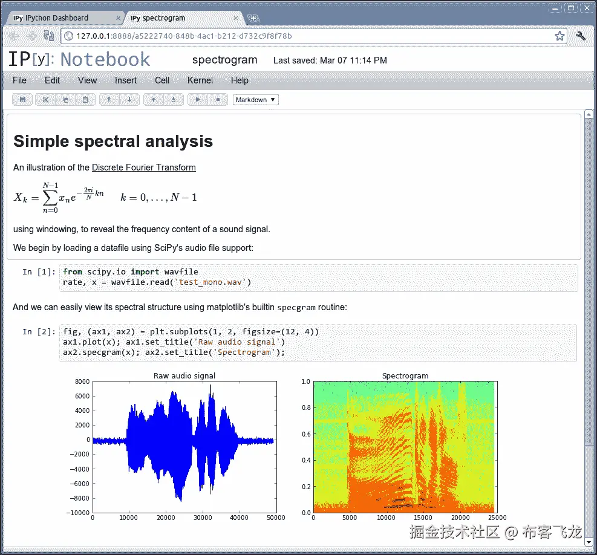The height and width of the screenshot is (555, 597).
Task: Open a new browser tab
Action: 253,18
